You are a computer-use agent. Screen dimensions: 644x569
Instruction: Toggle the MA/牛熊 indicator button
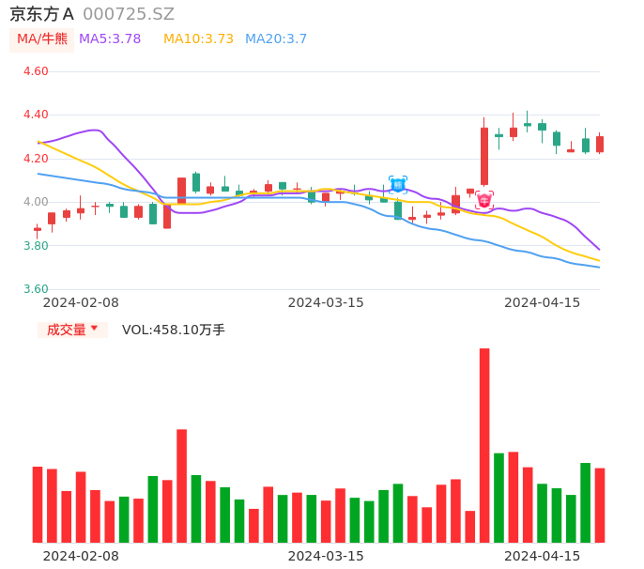42,39
